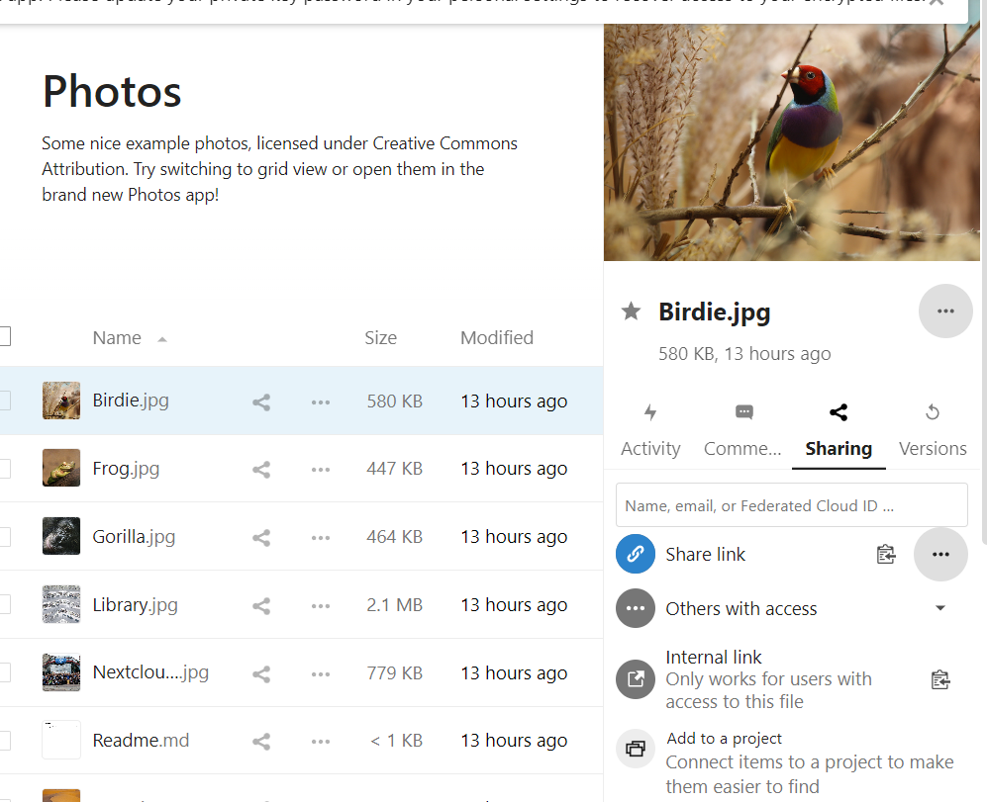Select the Frog.jpg row checkbox
Viewport: 987px width, 802px height.
(x=4, y=469)
